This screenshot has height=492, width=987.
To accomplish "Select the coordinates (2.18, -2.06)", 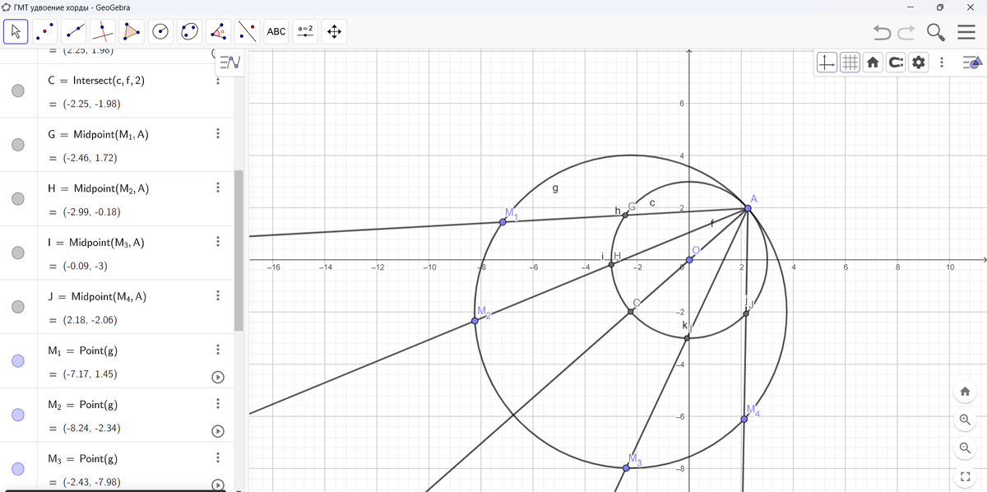I will pyautogui.click(x=90, y=320).
